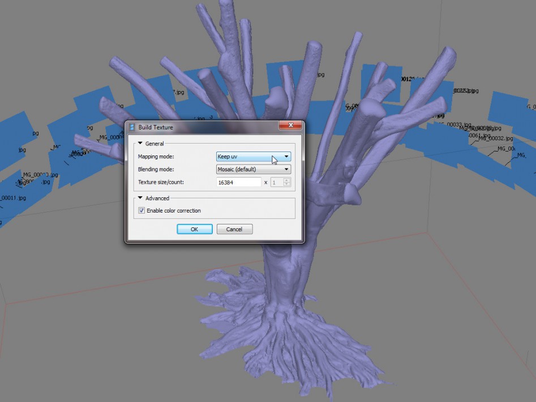536x402 pixels.
Task: Click the Build Texture dialog title icon
Action: click(x=132, y=127)
